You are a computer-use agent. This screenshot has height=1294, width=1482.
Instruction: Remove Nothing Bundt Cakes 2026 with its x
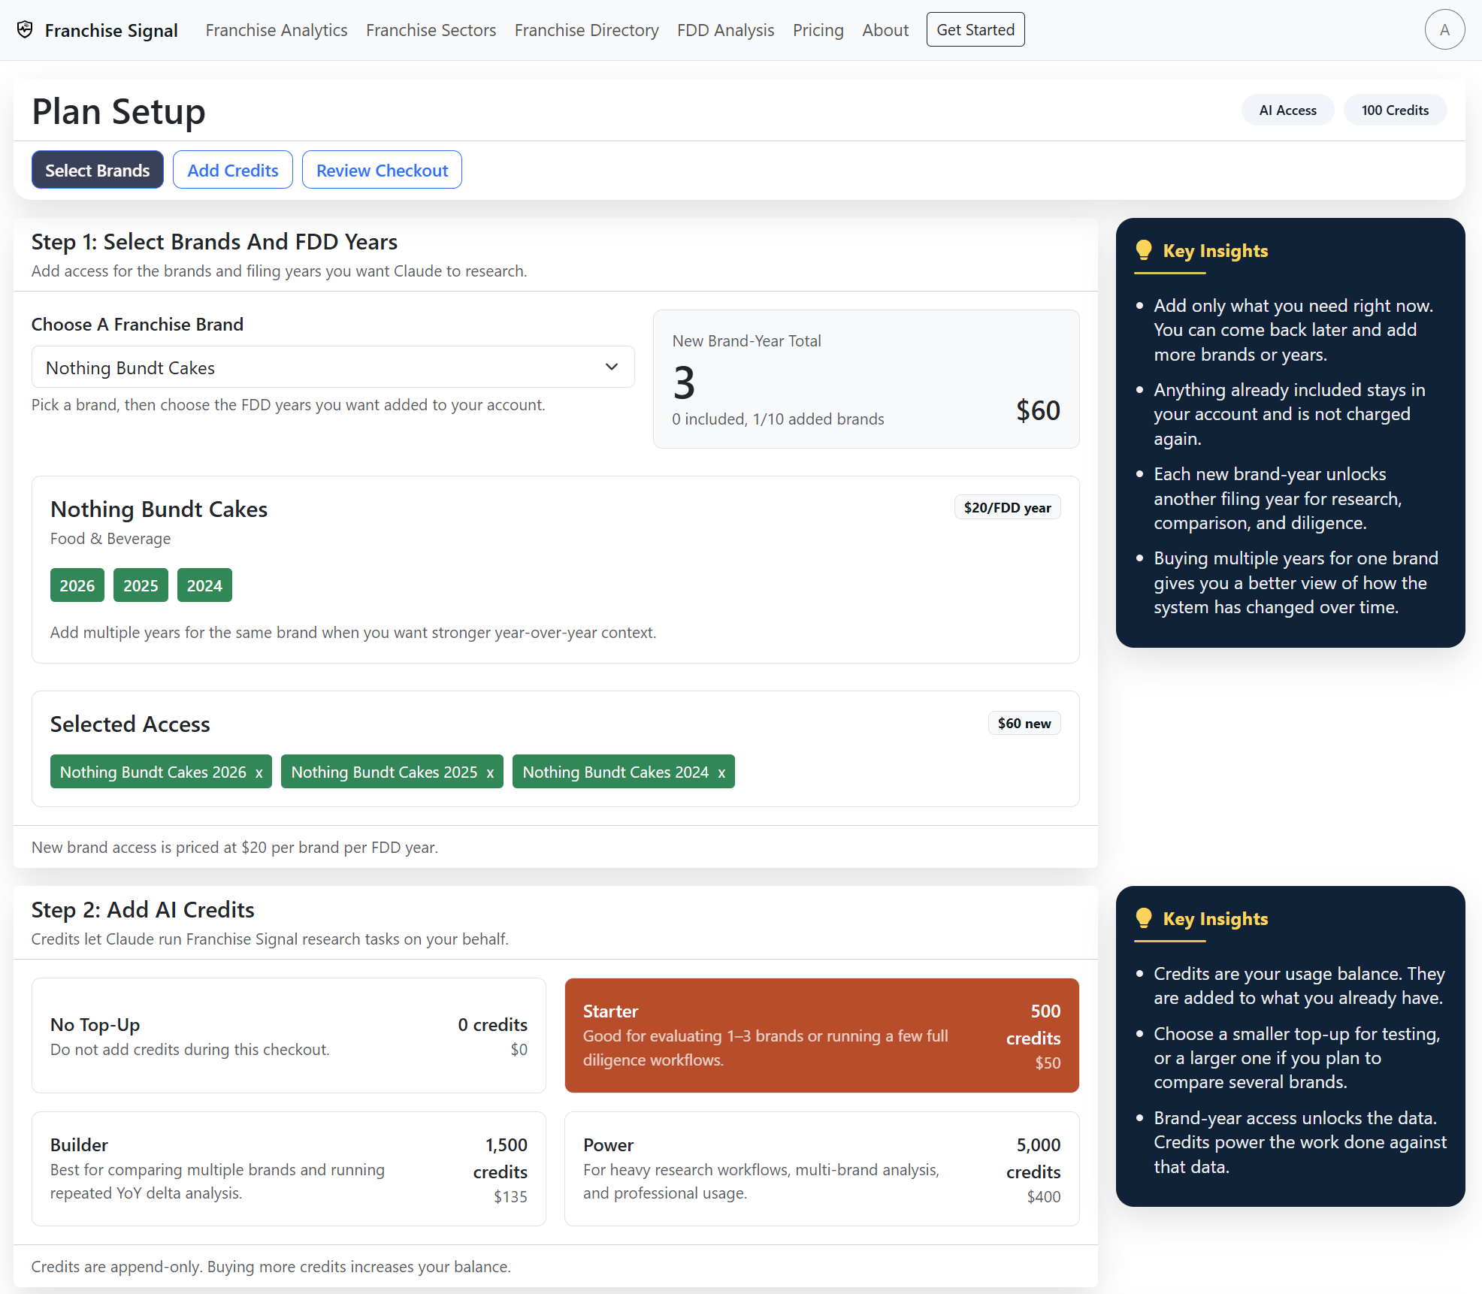(x=259, y=772)
